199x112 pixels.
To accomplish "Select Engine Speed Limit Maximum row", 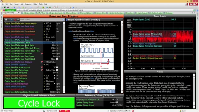I will pos(33,84).
